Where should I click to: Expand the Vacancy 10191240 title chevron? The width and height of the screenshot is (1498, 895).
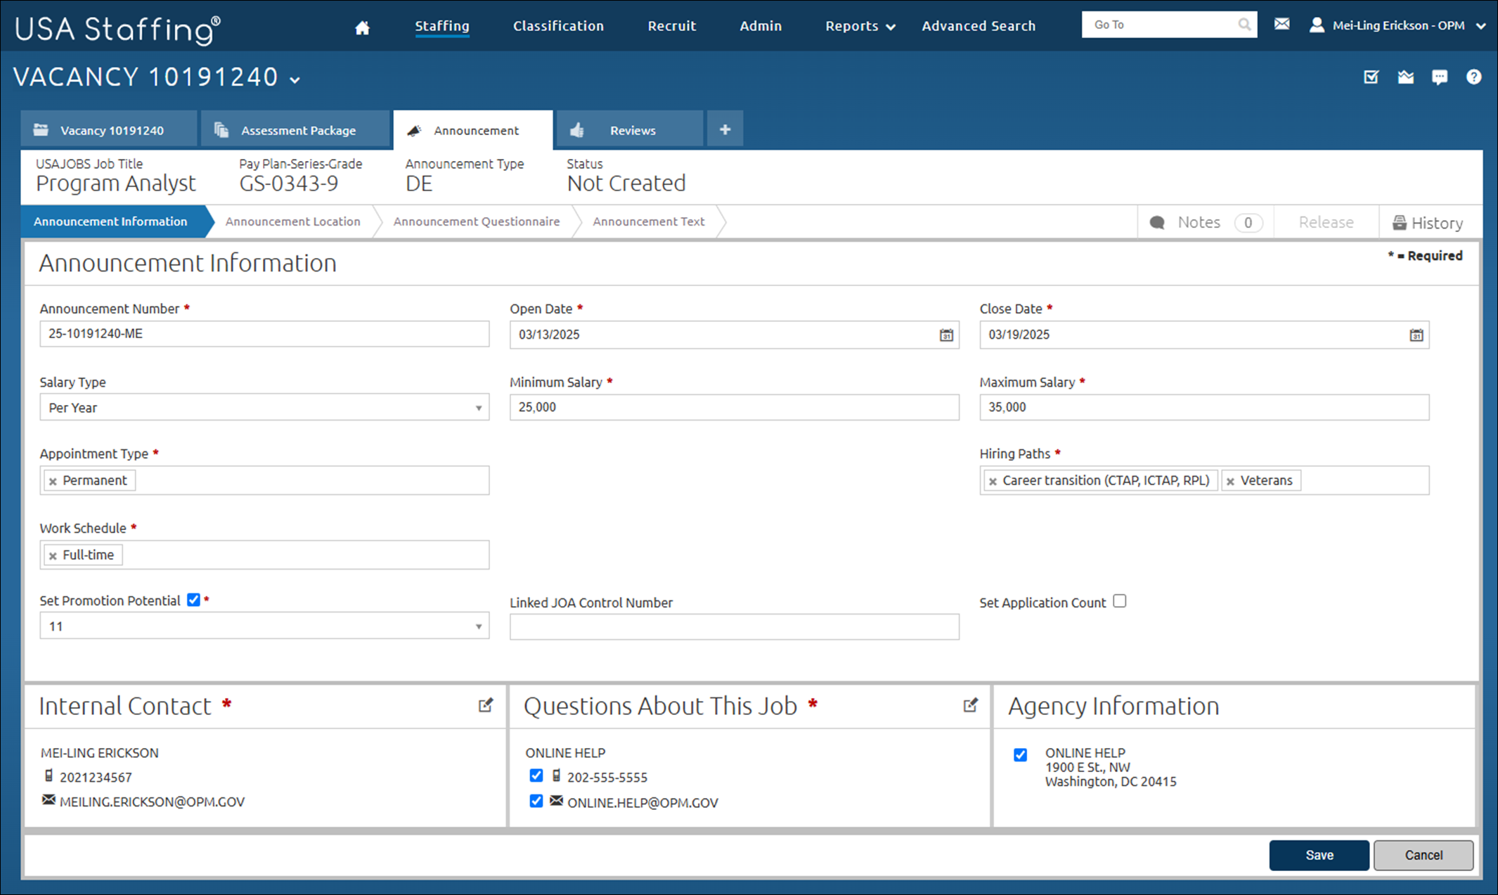coord(295,79)
